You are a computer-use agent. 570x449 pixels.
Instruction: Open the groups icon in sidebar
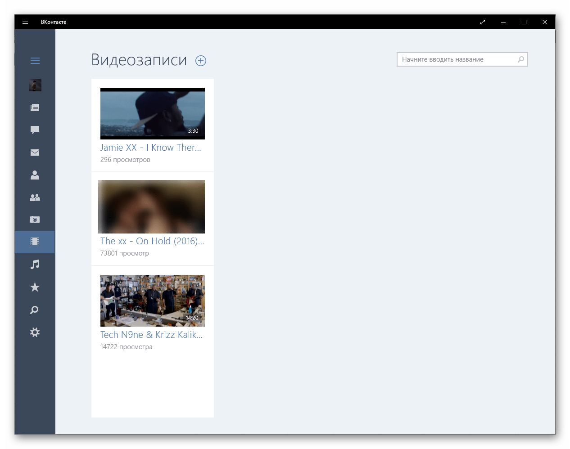click(35, 198)
